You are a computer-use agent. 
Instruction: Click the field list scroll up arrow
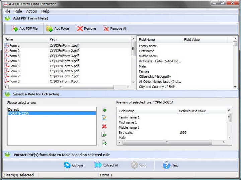pos(235,39)
